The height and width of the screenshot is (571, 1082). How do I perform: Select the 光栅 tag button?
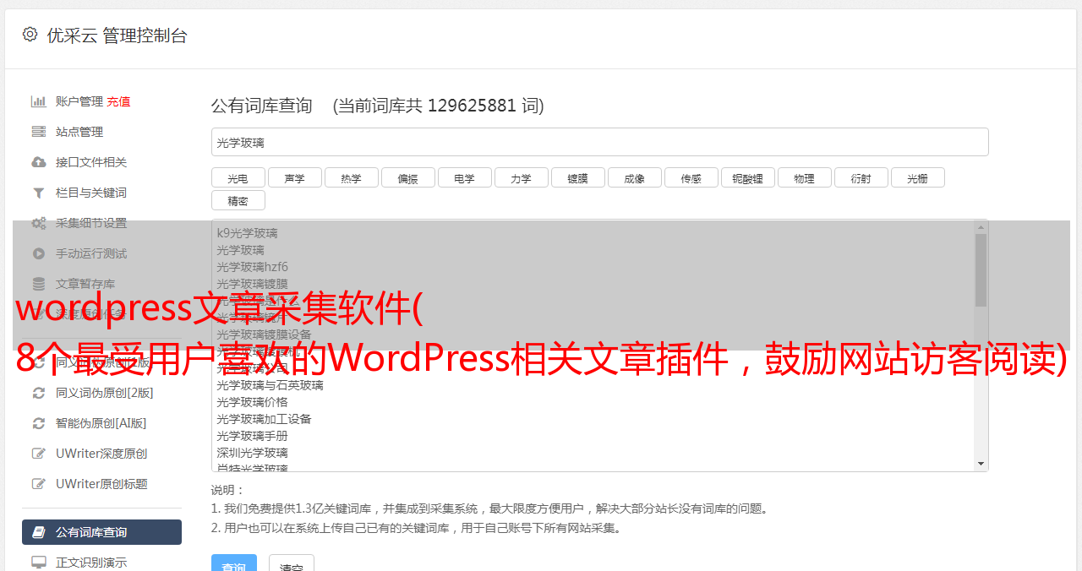point(917,177)
